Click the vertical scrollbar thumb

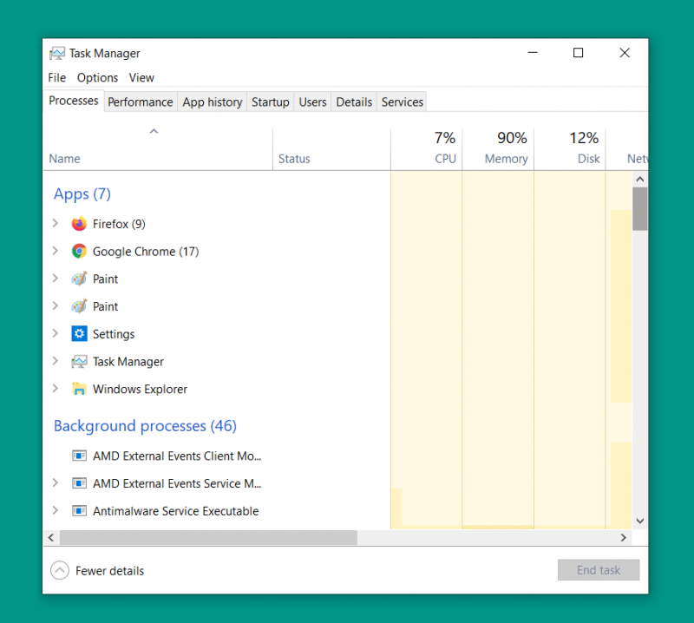click(639, 208)
